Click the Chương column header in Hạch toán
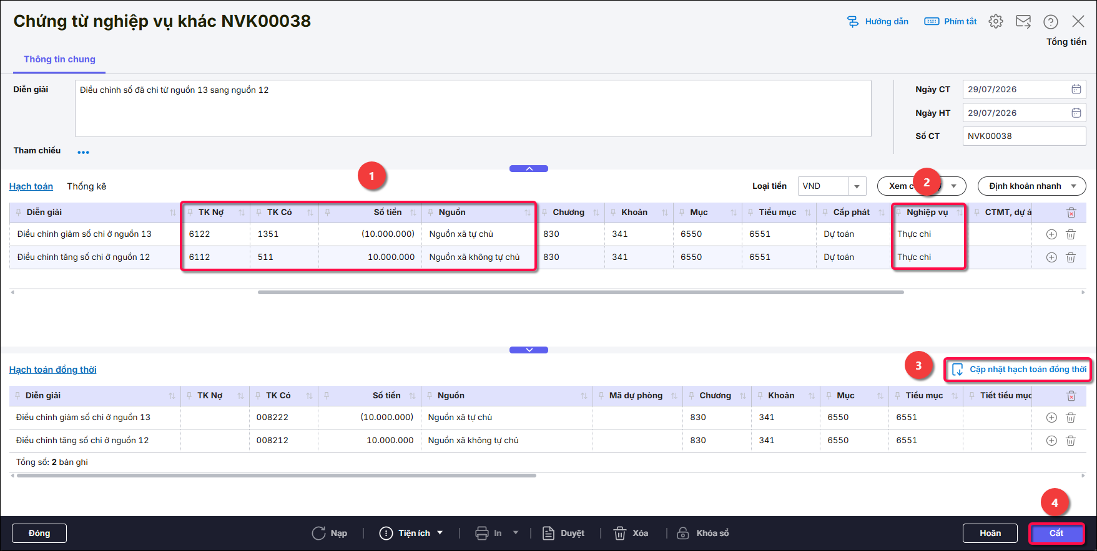 point(568,213)
